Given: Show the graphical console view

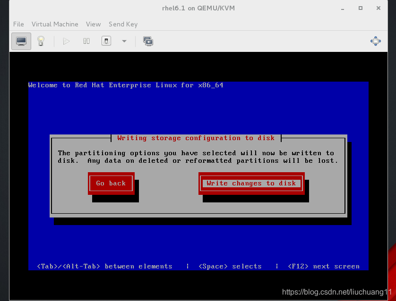Looking at the screenshot, I should click(x=21, y=41).
